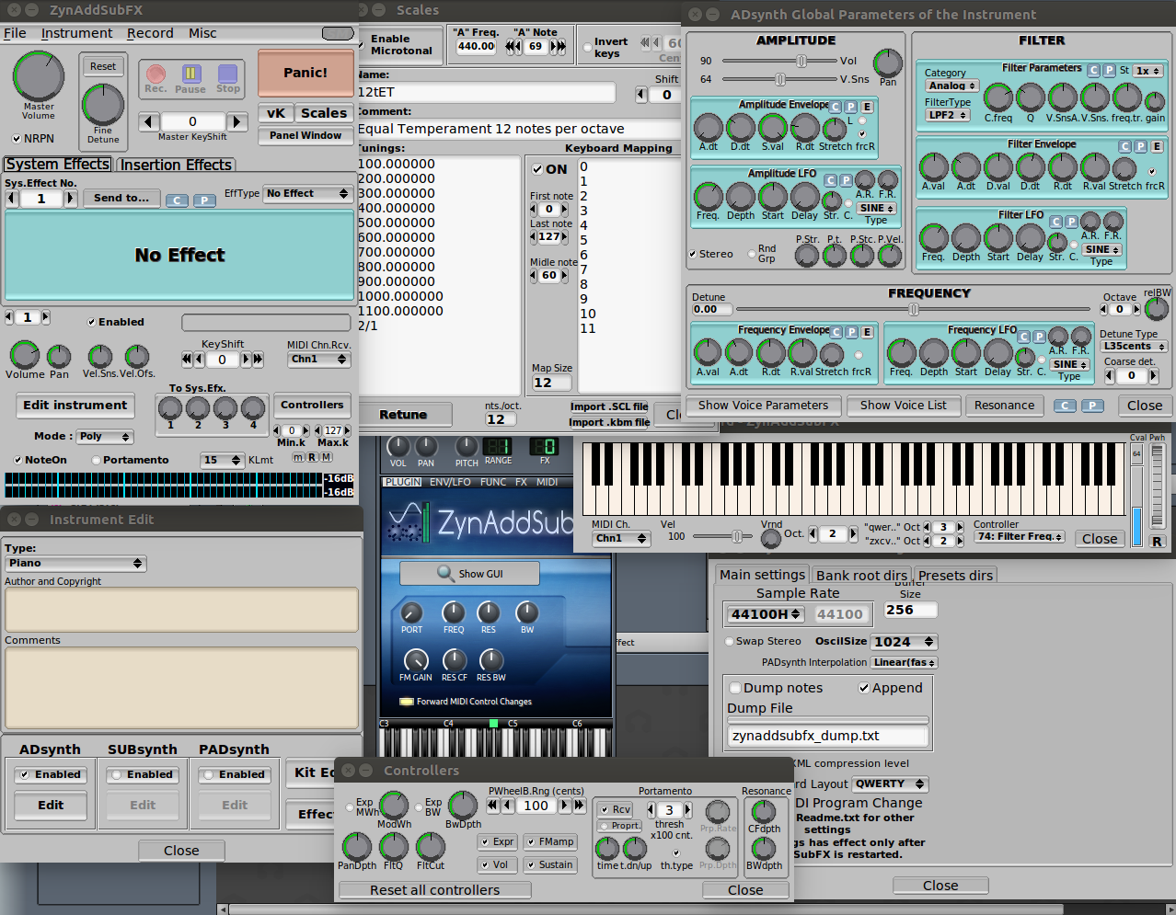This screenshot has height=915, width=1176.
Task: Toggle the NRPN checkbox
Action: 17,139
